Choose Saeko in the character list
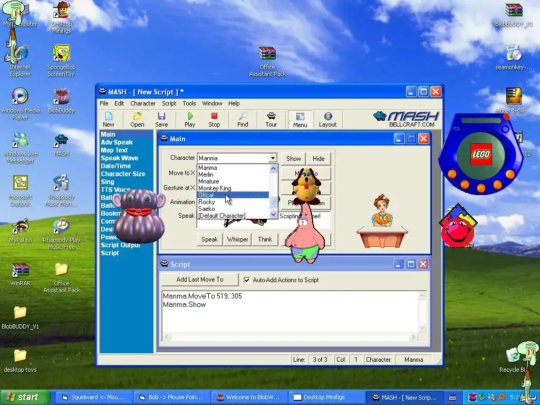Screen dimensions: 540x405 coord(233,209)
